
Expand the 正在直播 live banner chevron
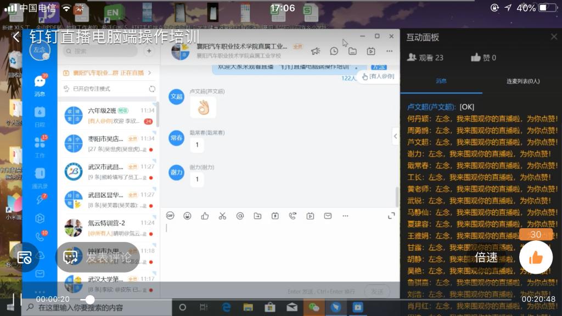tap(150, 72)
